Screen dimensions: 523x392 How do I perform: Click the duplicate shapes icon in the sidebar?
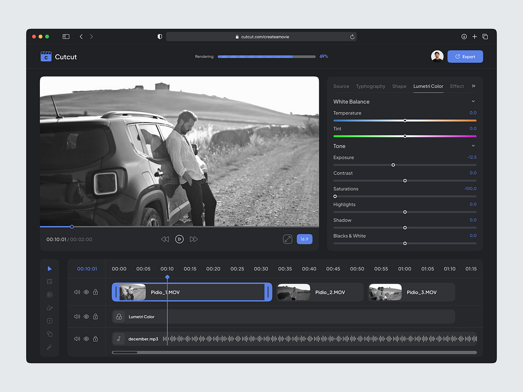[x=50, y=334]
